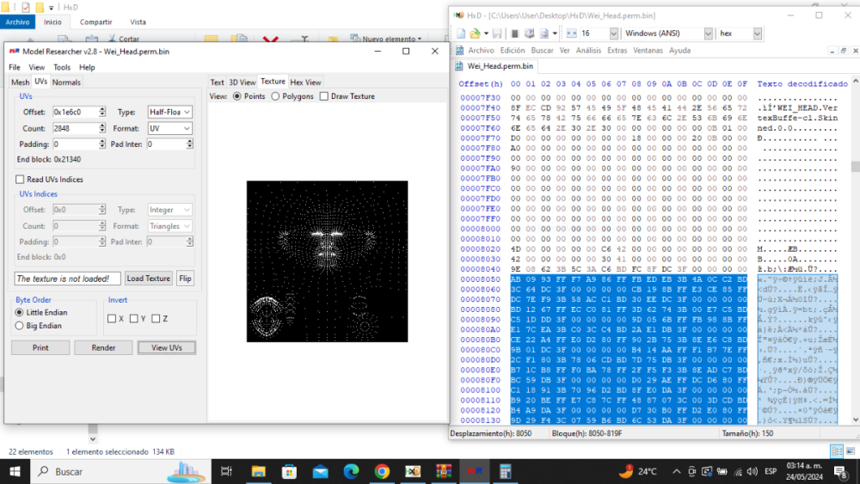Select the Polygons view radio button
This screenshot has width=860, height=484.
275,96
